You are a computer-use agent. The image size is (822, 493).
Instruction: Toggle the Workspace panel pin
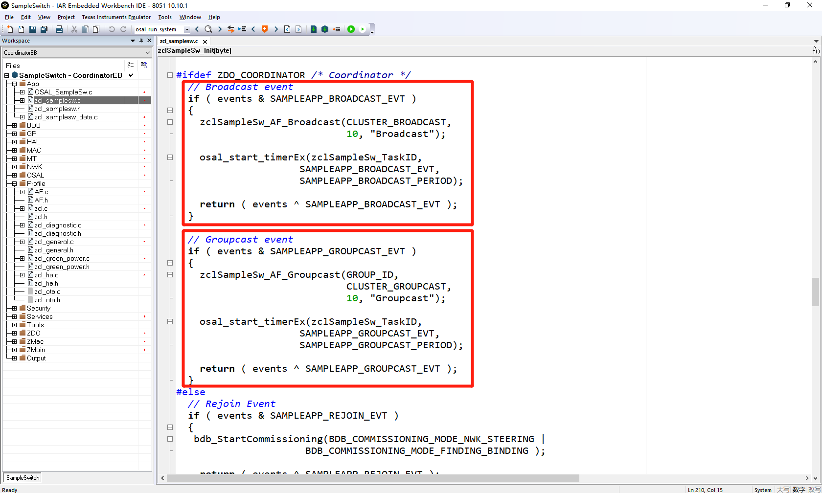[x=141, y=41]
